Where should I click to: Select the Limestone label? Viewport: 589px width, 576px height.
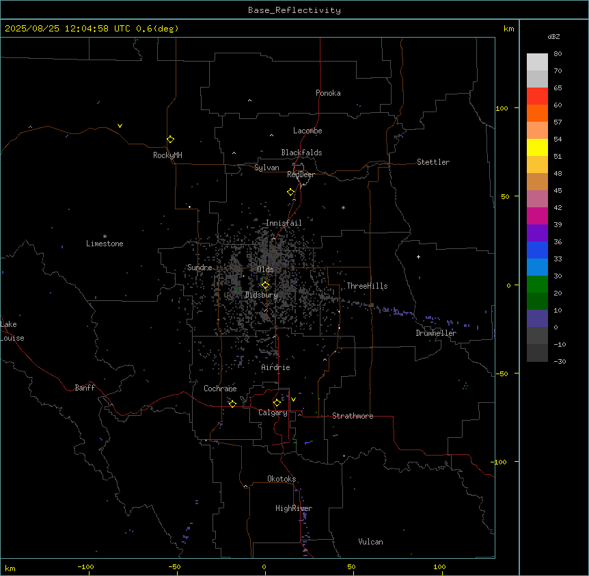point(105,244)
